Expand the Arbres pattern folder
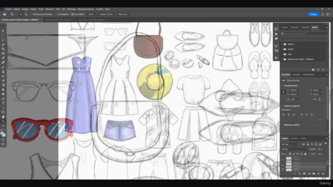The width and height of the screenshot is (333, 187). click(282, 44)
